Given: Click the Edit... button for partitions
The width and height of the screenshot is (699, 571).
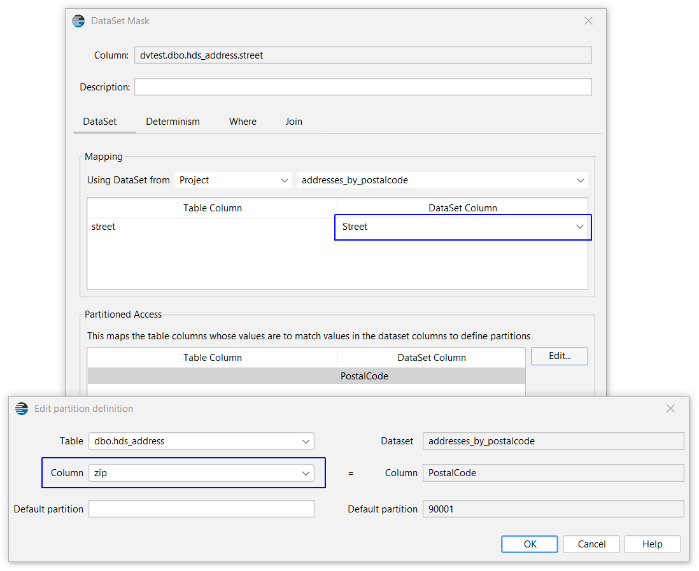Looking at the screenshot, I should [x=560, y=356].
